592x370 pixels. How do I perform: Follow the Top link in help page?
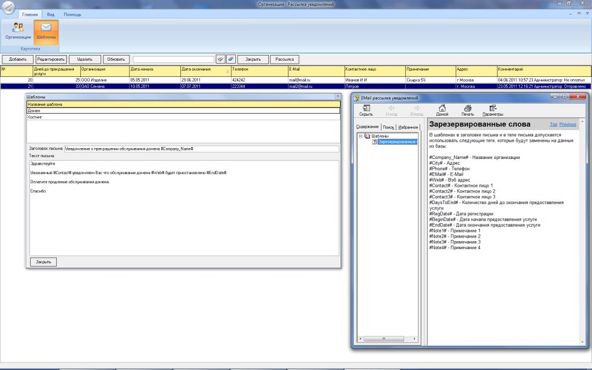pos(553,124)
